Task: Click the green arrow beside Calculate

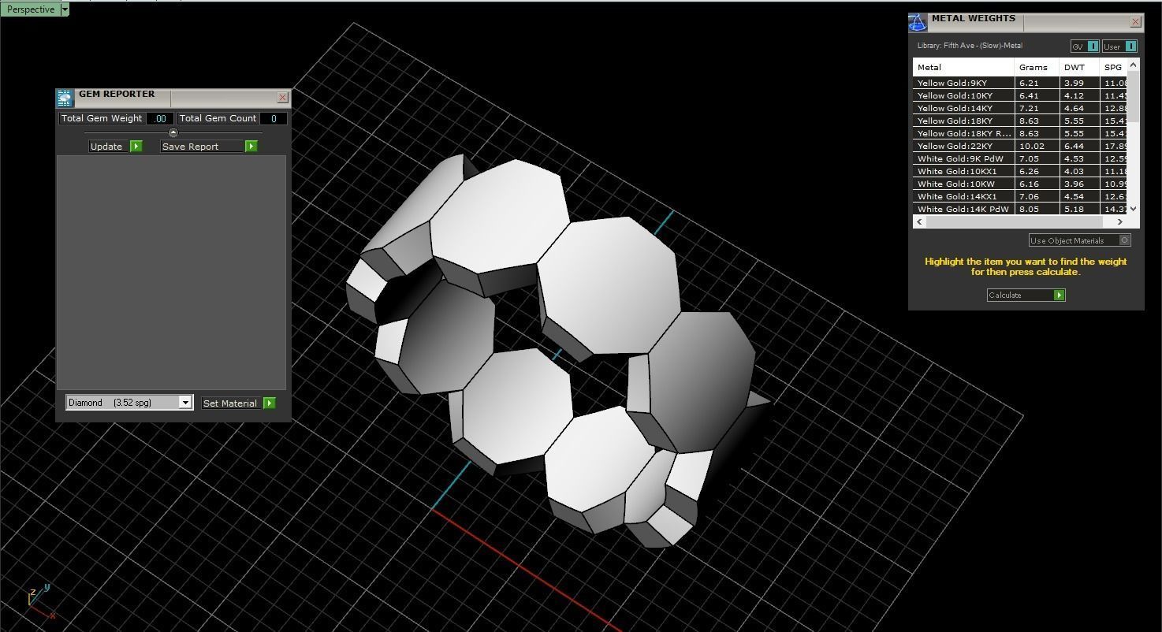Action: pos(1059,296)
